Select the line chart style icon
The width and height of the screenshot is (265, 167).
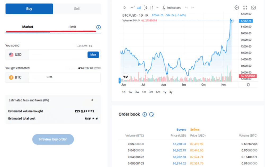coord(132,8)
